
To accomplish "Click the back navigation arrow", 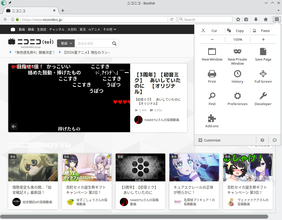I will (5, 19).
